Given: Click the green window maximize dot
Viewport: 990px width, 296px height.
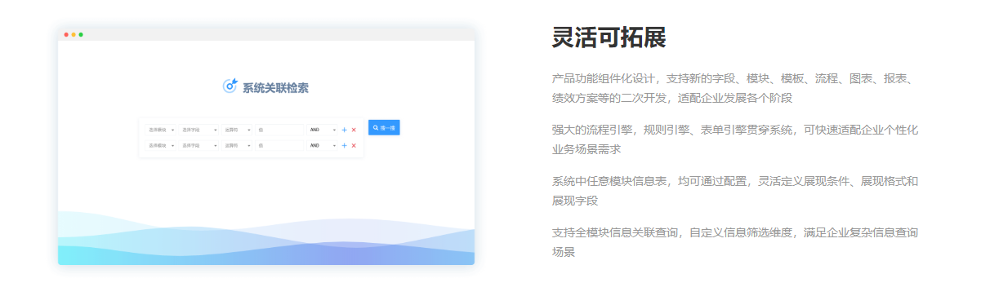Looking at the screenshot, I should (x=81, y=34).
